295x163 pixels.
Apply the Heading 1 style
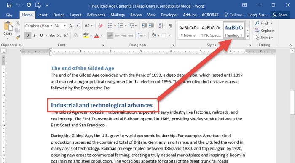click(x=233, y=30)
